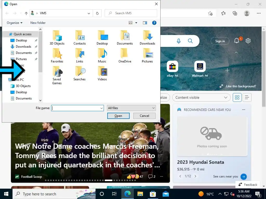Open dialog Help question mark icon
The image size is (266, 199).
(154, 23)
